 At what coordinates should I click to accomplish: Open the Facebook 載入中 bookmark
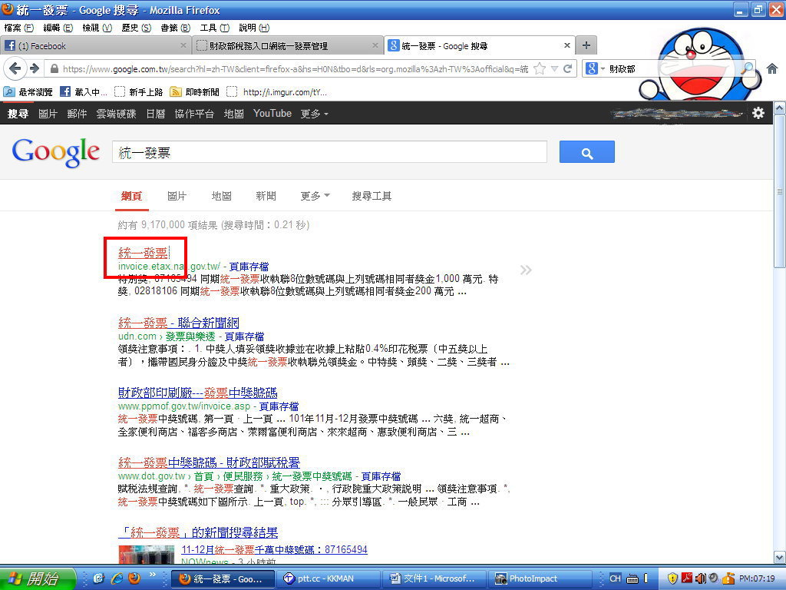(84, 92)
